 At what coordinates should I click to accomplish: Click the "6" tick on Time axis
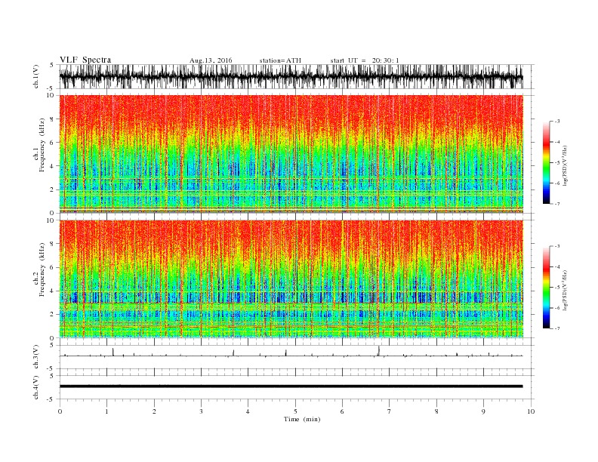point(343,411)
